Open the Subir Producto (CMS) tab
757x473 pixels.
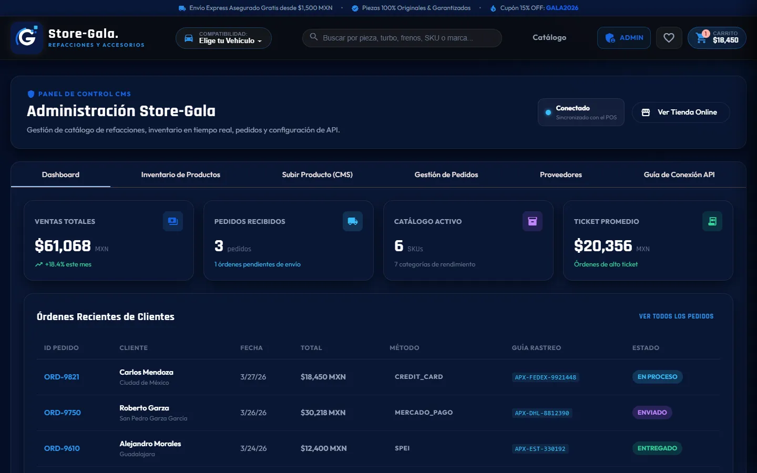(x=317, y=174)
